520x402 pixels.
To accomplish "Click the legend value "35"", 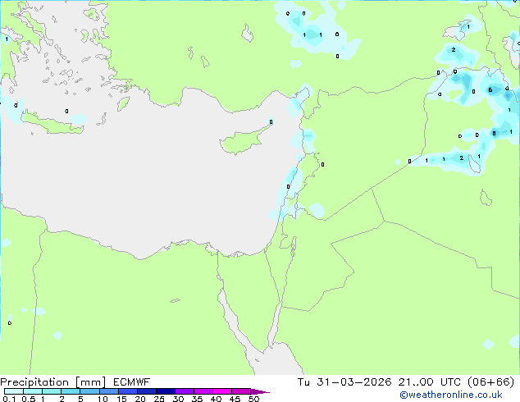I will pyautogui.click(x=197, y=399).
